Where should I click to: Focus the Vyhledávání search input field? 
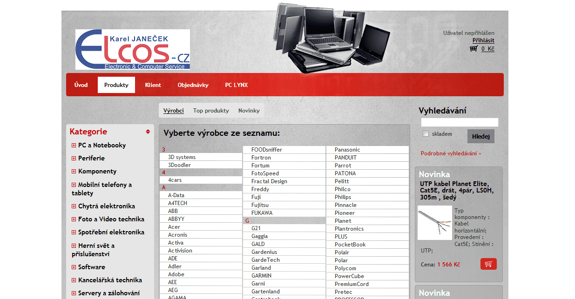[x=460, y=122]
